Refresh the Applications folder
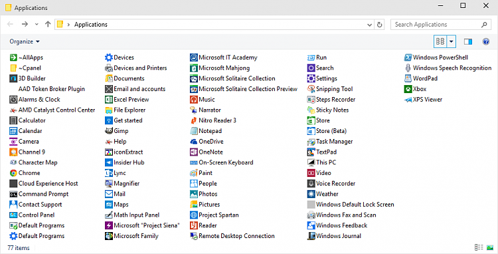The height and width of the screenshot is (254, 498). (379, 25)
